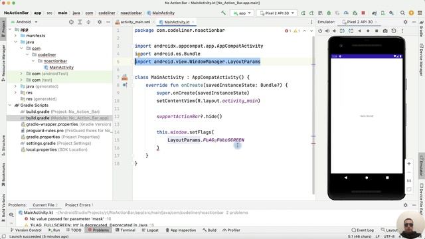Click the emulator zoom in plus button

tap(409, 164)
